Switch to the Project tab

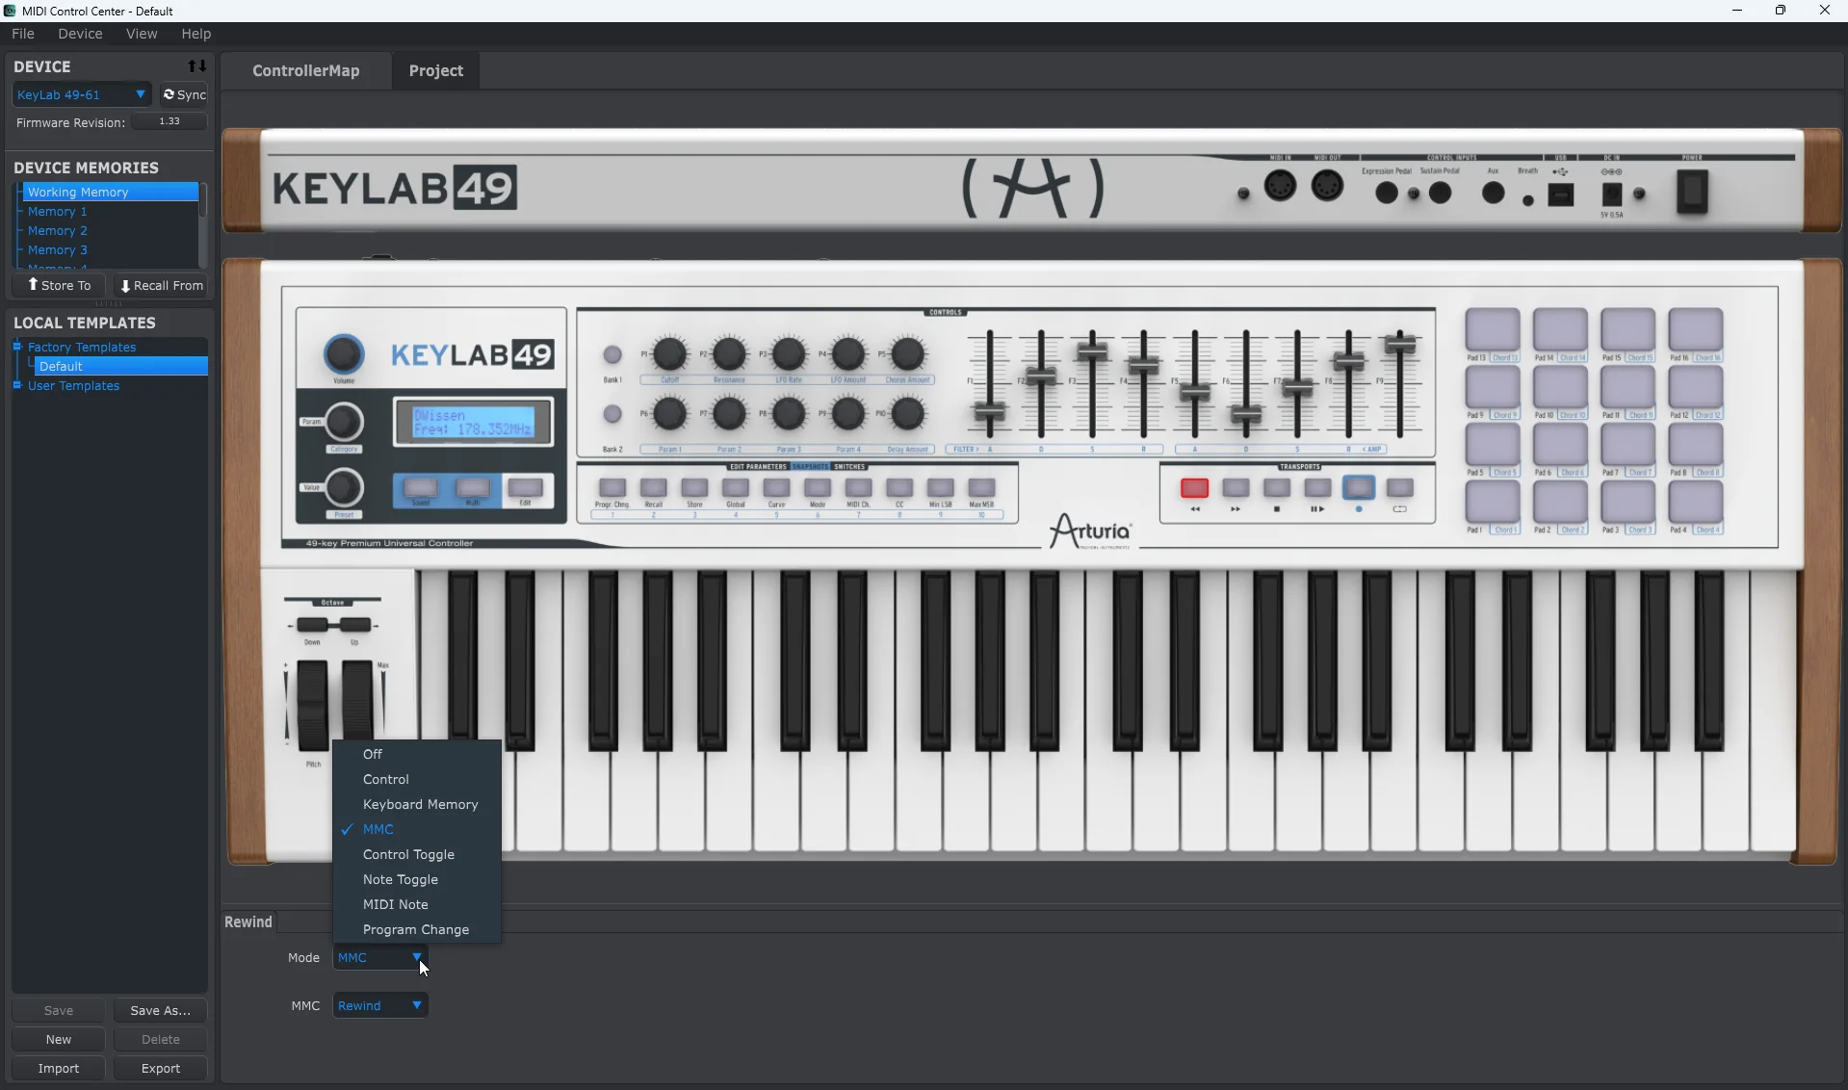(x=435, y=70)
